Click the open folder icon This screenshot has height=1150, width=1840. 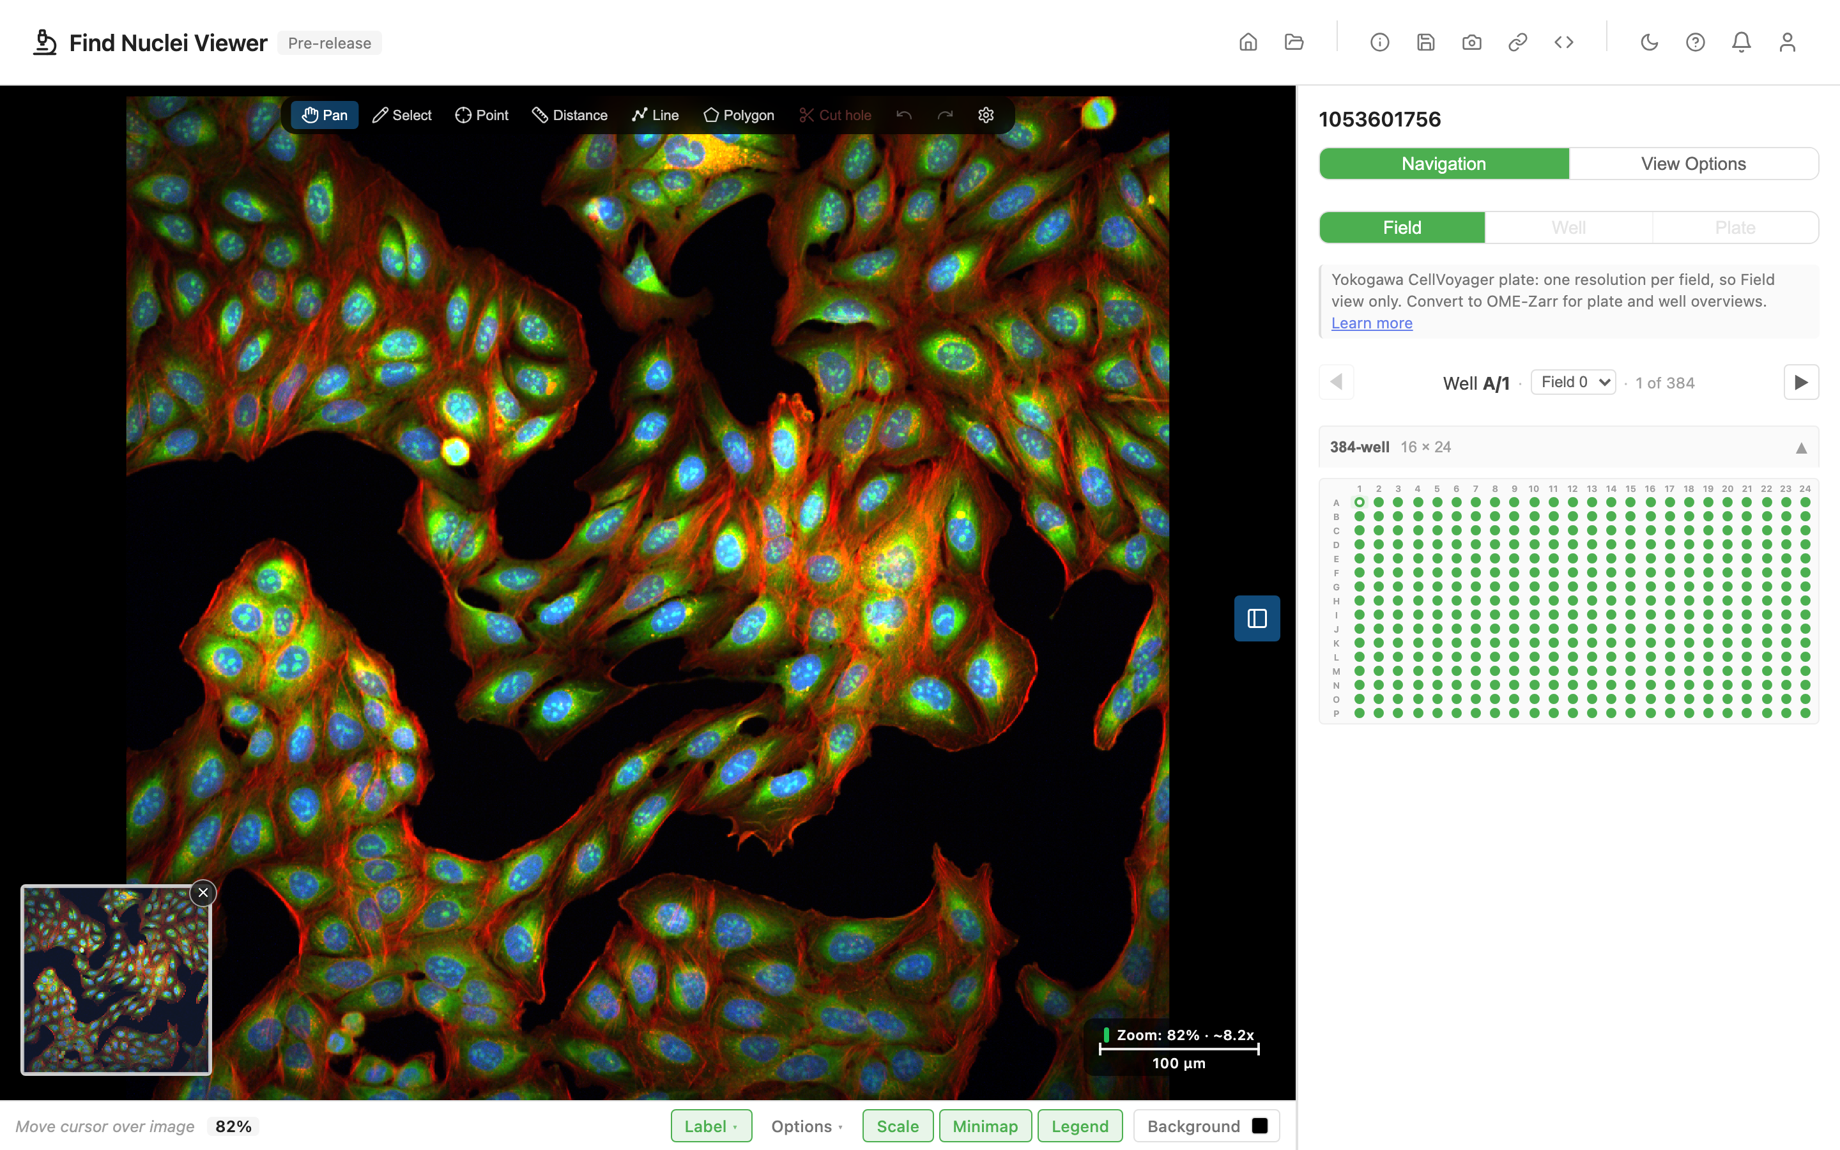pos(1294,43)
